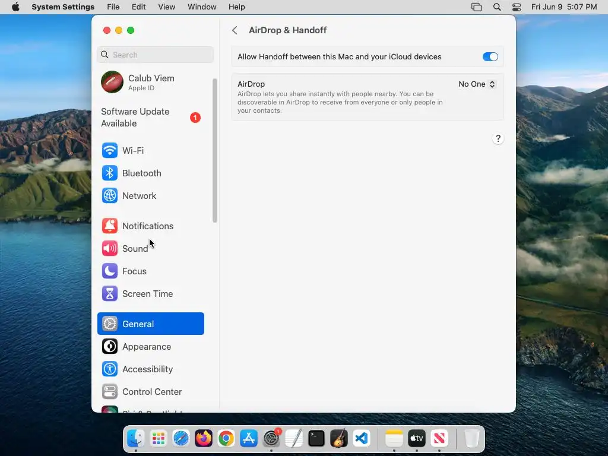Launch Google Chrome from the Dock
The width and height of the screenshot is (608, 456).
tap(226, 439)
